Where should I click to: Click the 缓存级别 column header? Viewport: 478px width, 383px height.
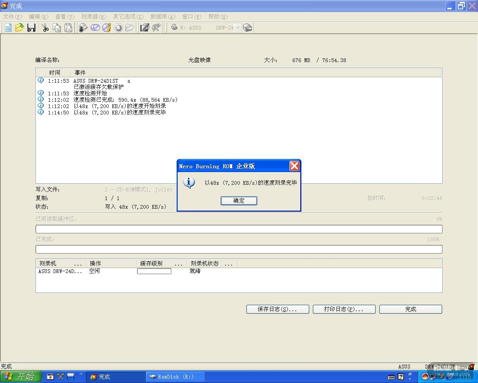coord(162,264)
